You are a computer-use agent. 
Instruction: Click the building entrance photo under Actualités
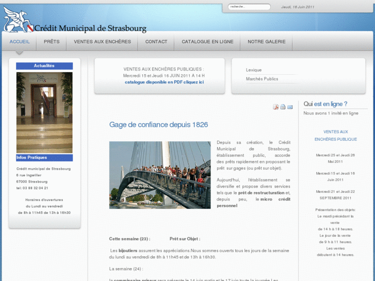(x=44, y=112)
